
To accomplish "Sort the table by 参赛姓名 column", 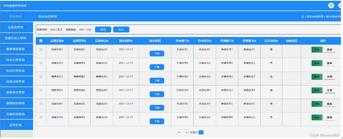I will pyautogui.click(x=249, y=41).
